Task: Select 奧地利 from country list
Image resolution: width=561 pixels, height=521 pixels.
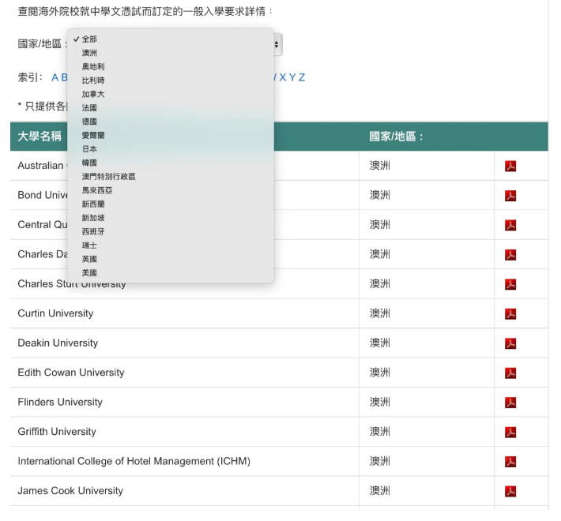Action: 171,66
